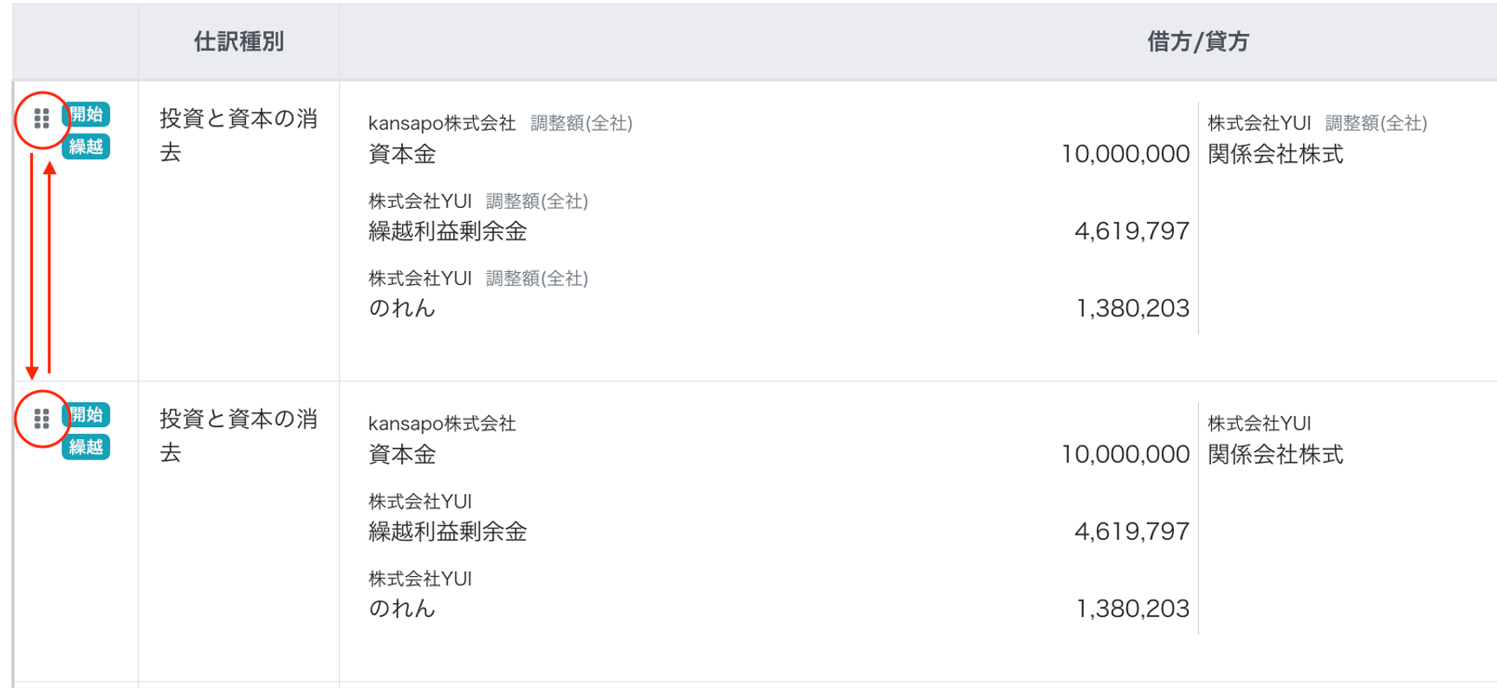
Task: Click 関係会社株式 in the top entry
Action: coord(1275,154)
